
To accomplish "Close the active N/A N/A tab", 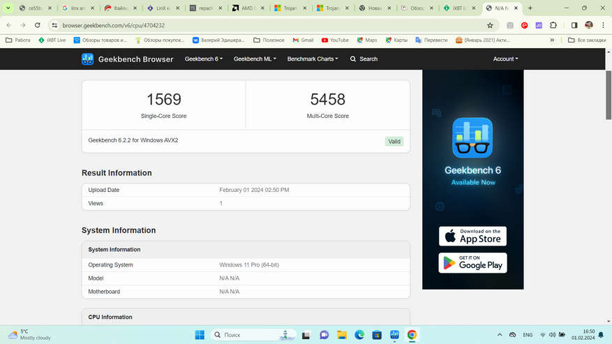I will click(516, 8).
